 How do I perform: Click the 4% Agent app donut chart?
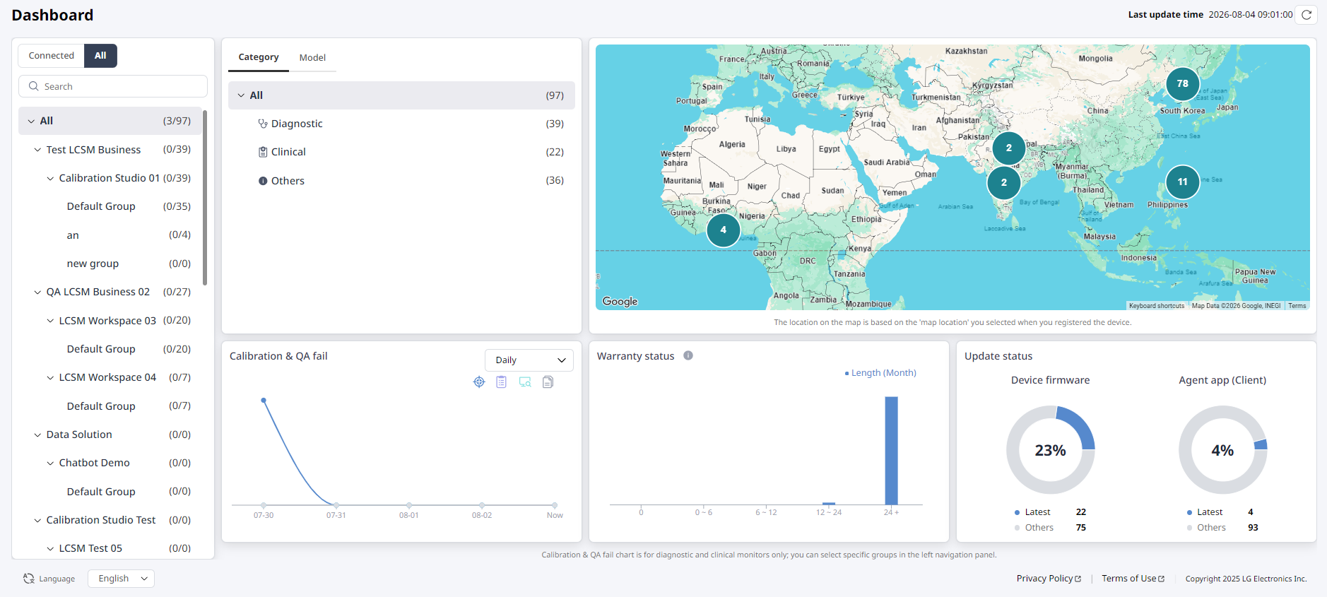(x=1222, y=450)
